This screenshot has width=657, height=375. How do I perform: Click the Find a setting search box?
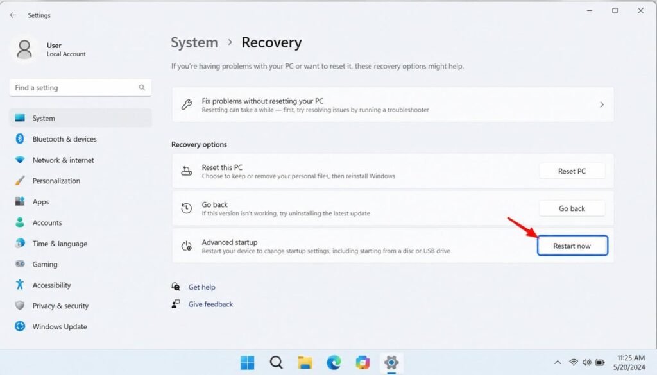pos(80,87)
